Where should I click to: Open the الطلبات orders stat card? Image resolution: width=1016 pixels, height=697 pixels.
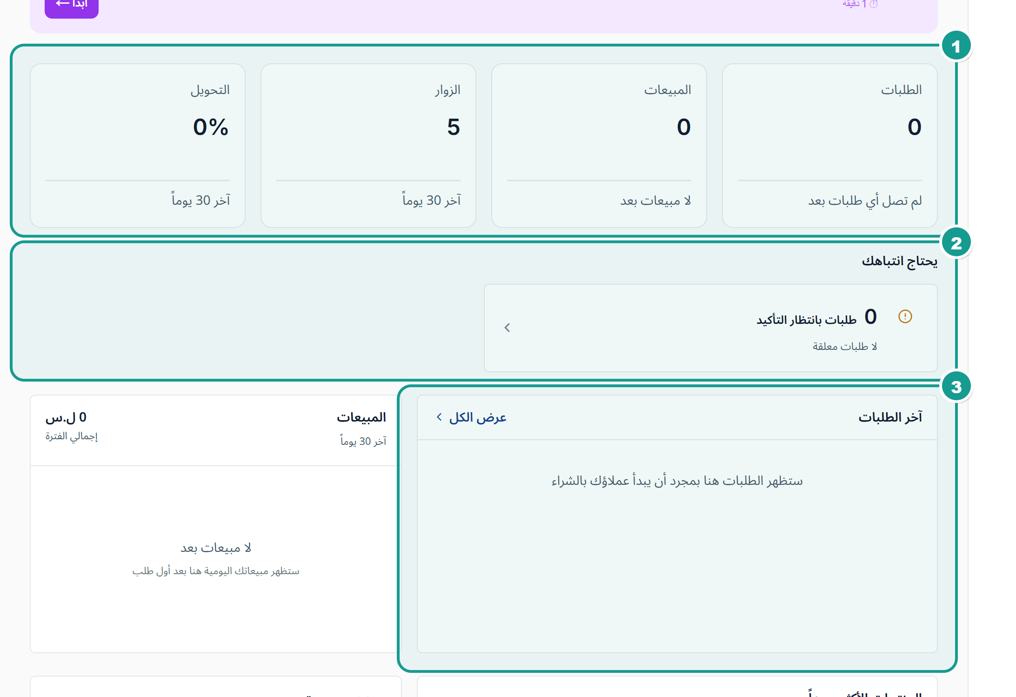click(829, 146)
